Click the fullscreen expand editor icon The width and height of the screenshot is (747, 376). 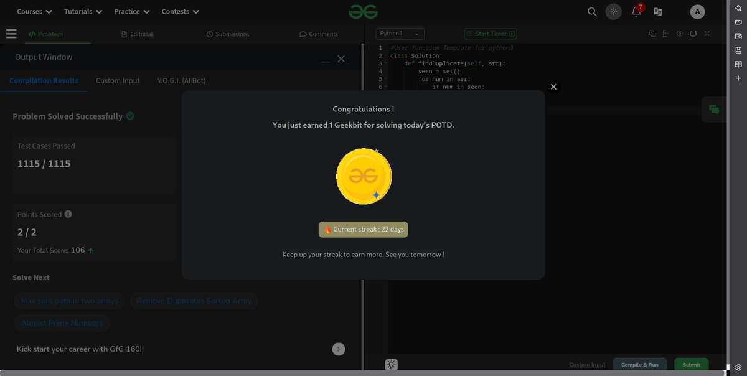coord(707,34)
